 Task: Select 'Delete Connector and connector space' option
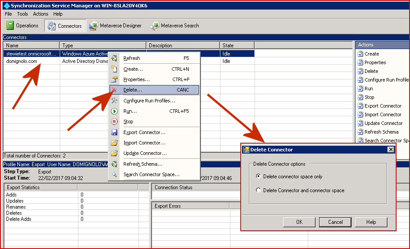258,190
